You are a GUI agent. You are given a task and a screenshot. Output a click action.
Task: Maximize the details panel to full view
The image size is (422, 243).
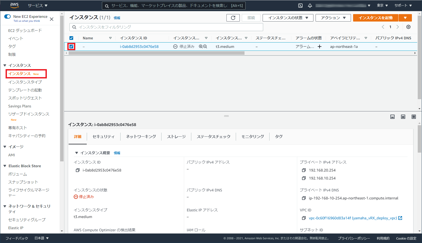(x=413, y=117)
